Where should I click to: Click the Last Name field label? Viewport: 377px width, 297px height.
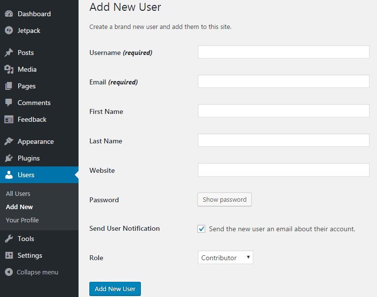pos(106,141)
